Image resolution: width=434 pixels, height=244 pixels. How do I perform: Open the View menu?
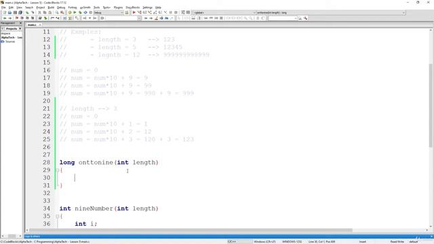point(19,7)
